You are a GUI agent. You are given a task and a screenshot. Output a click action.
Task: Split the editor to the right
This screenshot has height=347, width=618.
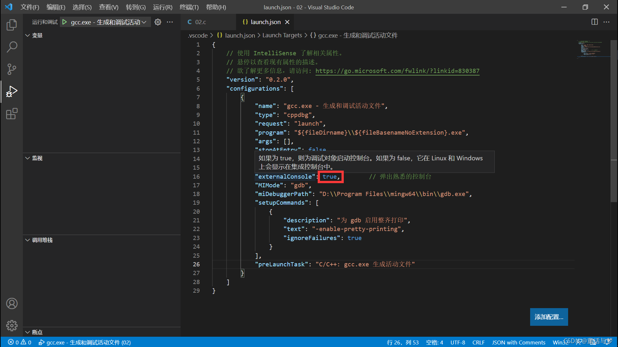pyautogui.click(x=595, y=22)
